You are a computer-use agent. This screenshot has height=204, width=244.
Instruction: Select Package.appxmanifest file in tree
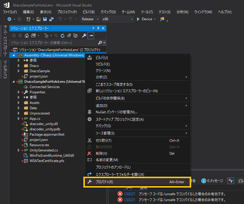(x=47, y=134)
